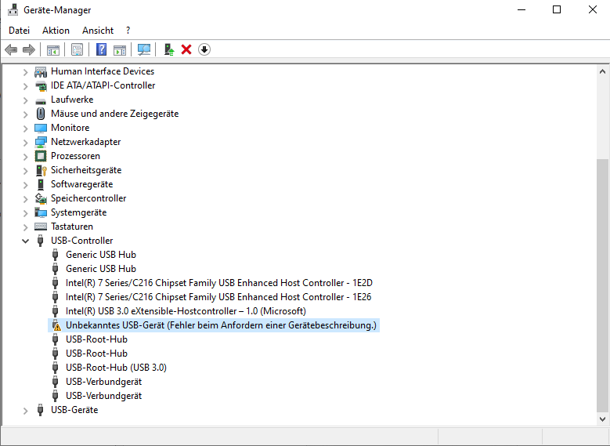Image resolution: width=610 pixels, height=446 pixels.
Task: Expand the Softwaregeräte node
Action: point(25,185)
